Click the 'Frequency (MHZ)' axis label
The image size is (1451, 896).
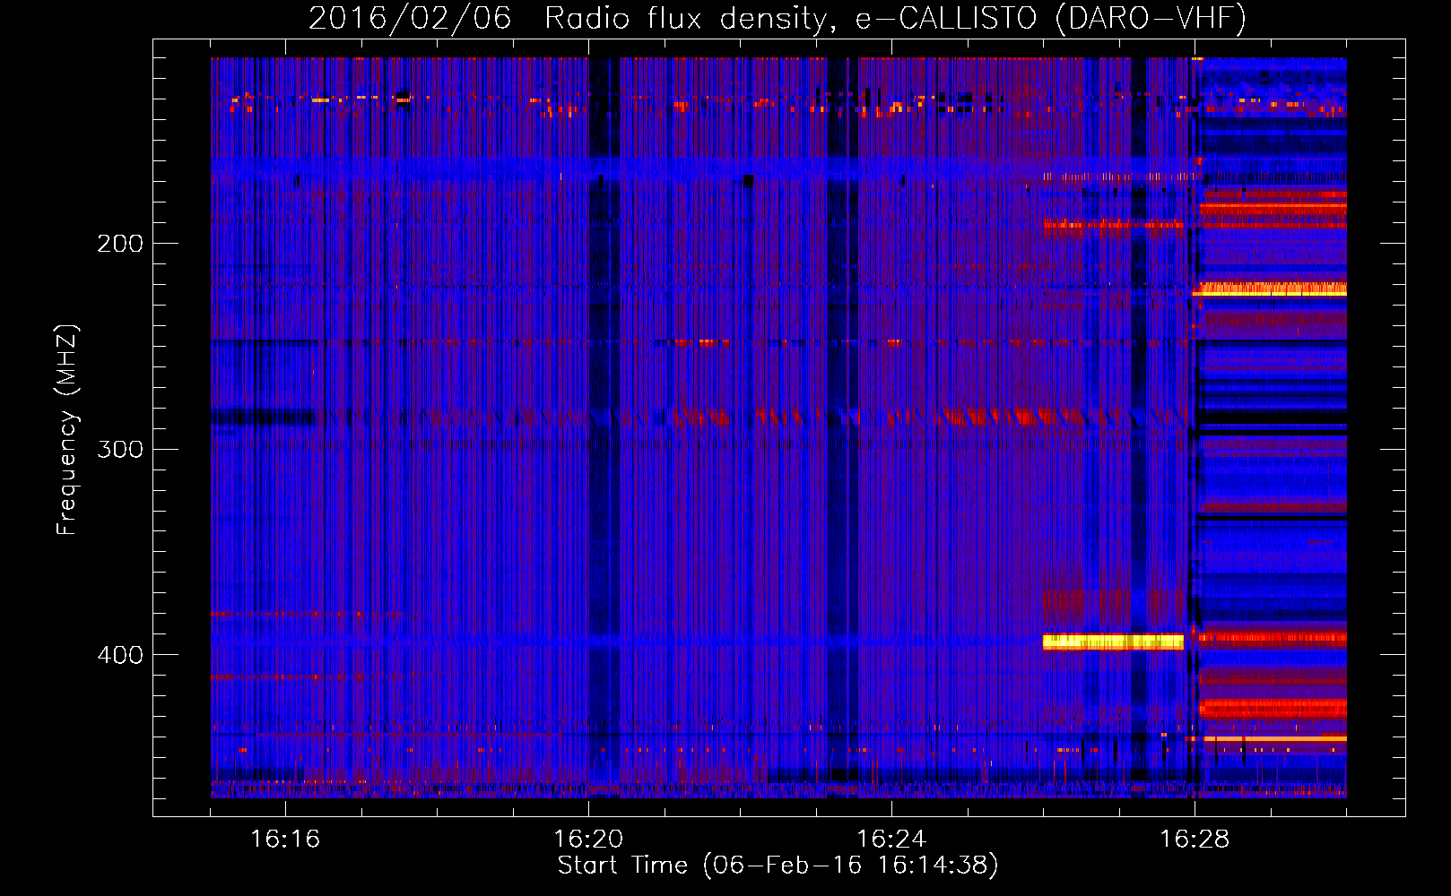point(67,429)
